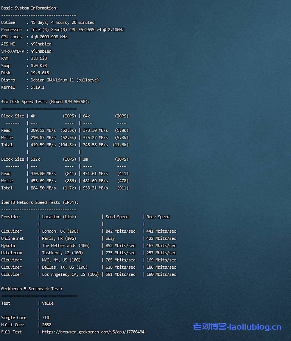Viewport: 291px width, 341px height.
Task: Select 64k read speed '373.30 MB/s'
Action: (95, 130)
